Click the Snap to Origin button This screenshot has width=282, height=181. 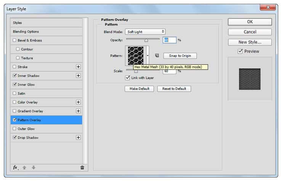click(180, 56)
